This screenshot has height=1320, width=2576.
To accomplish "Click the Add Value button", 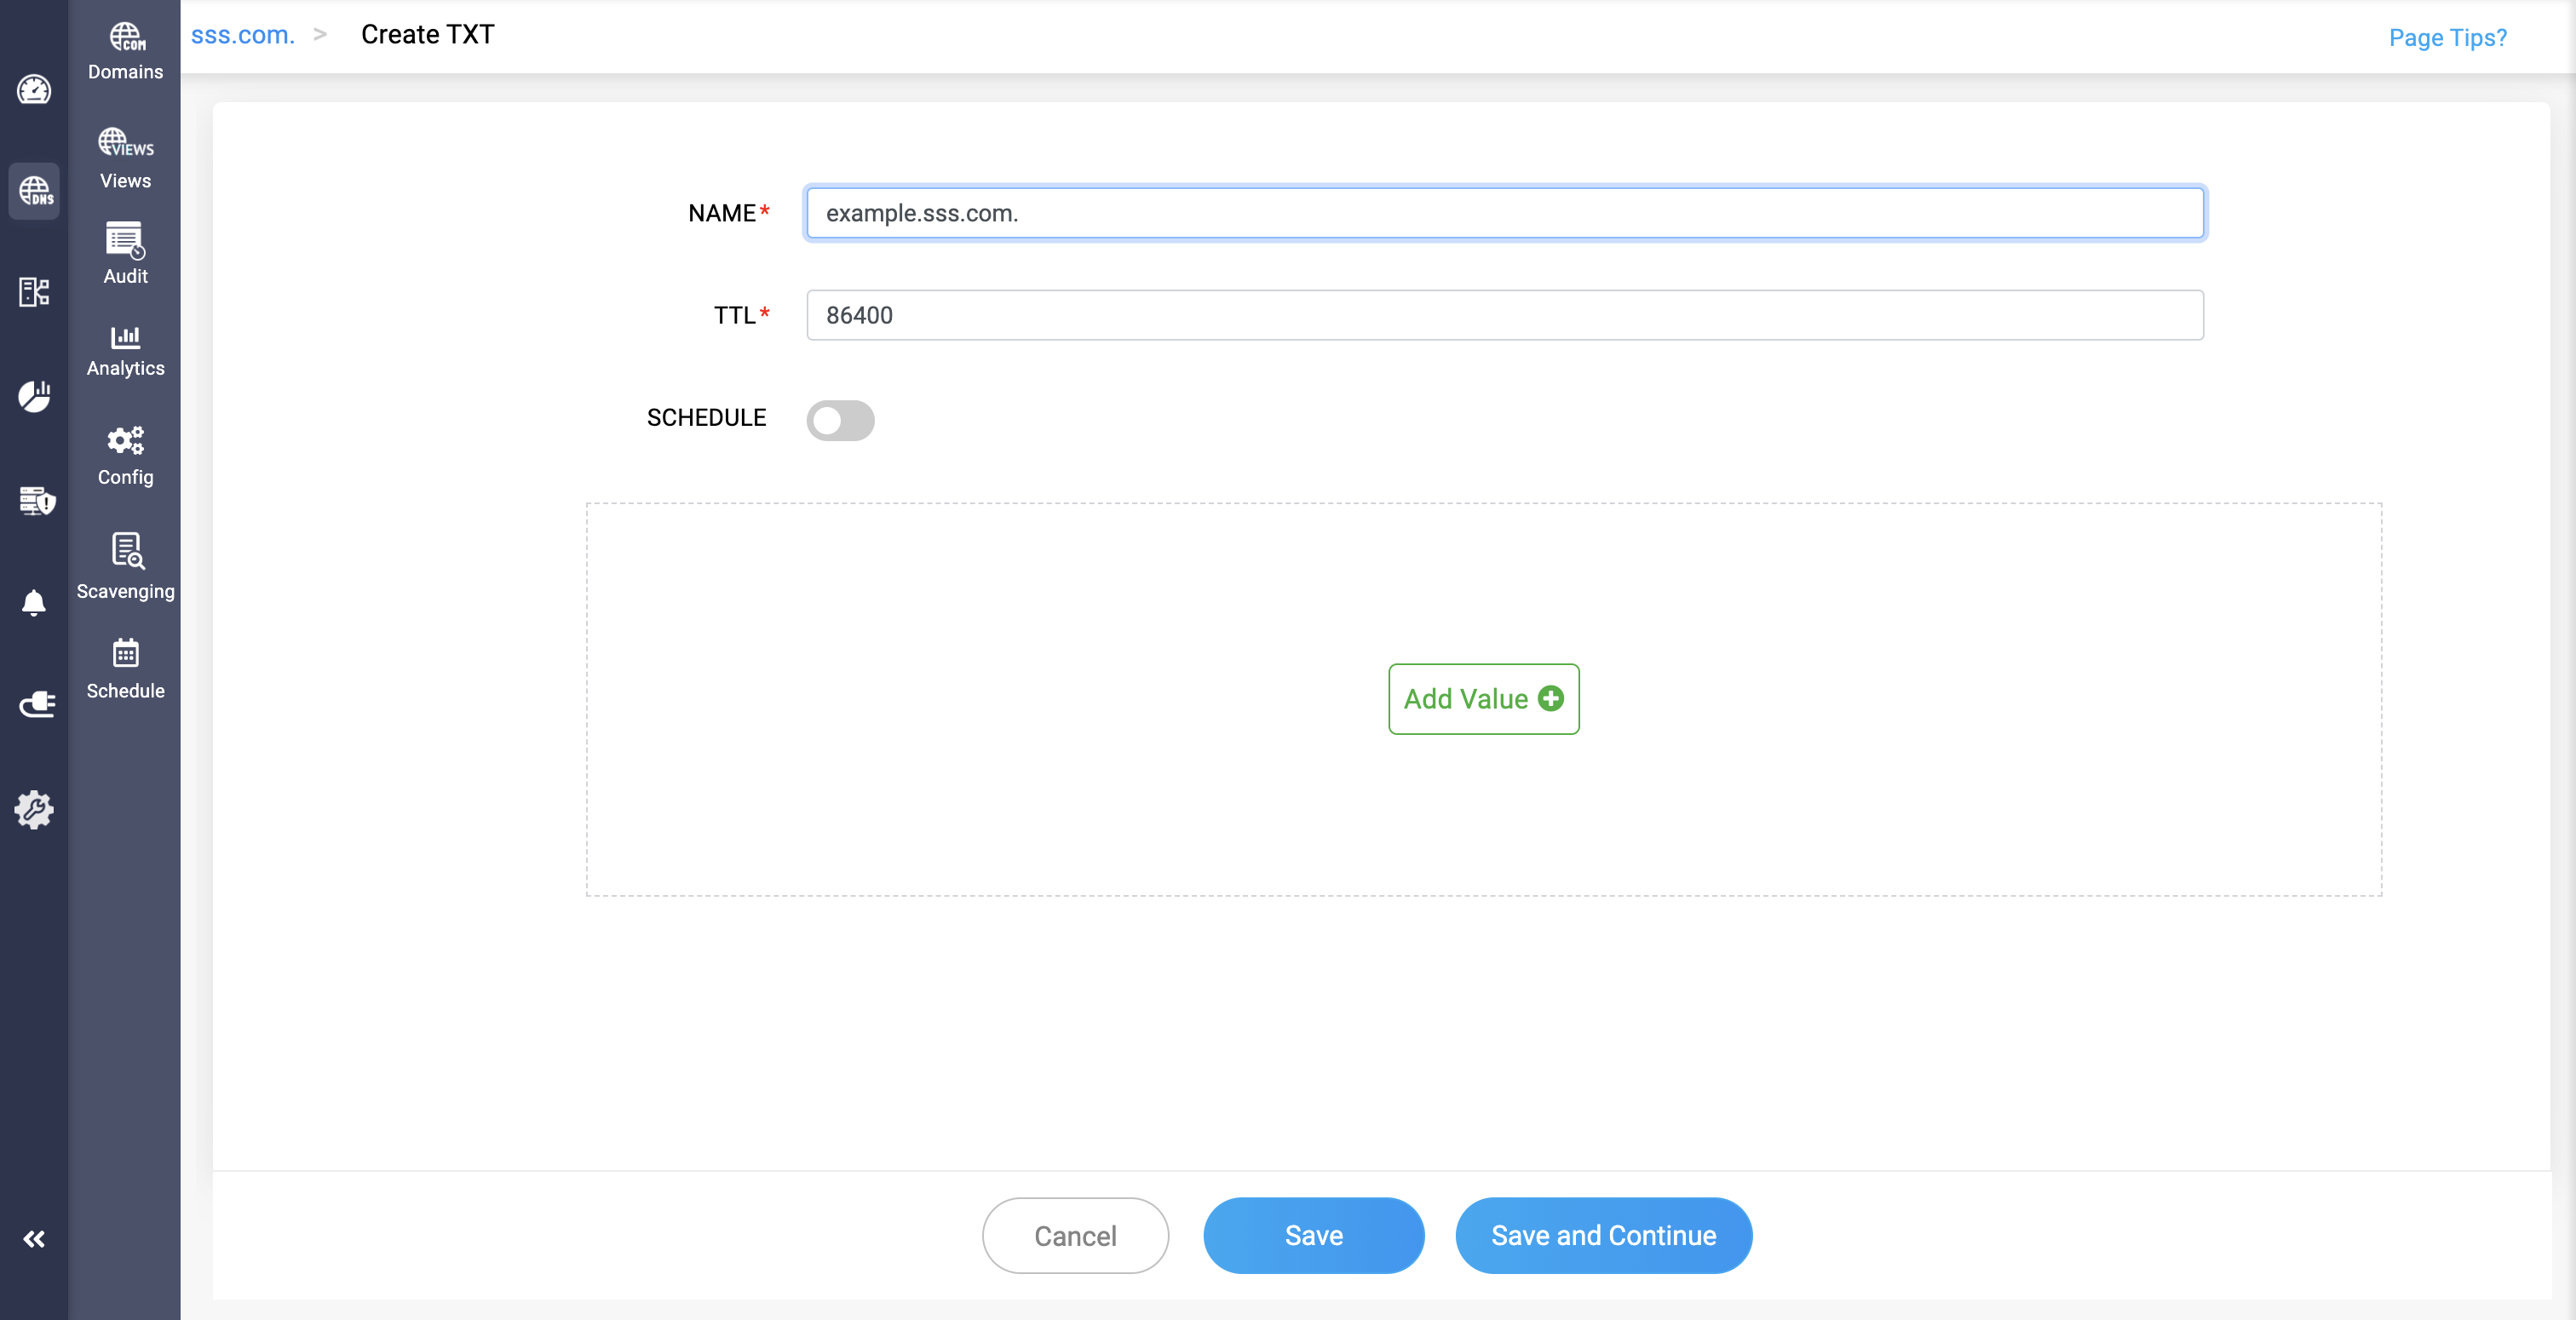I will pos(1483,699).
